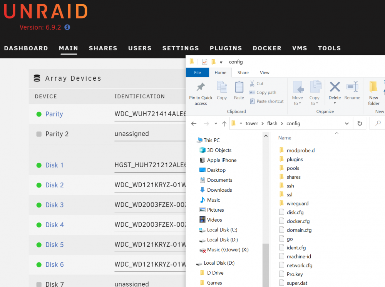Screen dimensions: 385x287
Task: Open 3D Objects in navigation pane
Action: tap(216, 150)
